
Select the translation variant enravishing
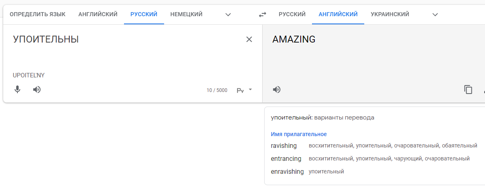coord(287,171)
